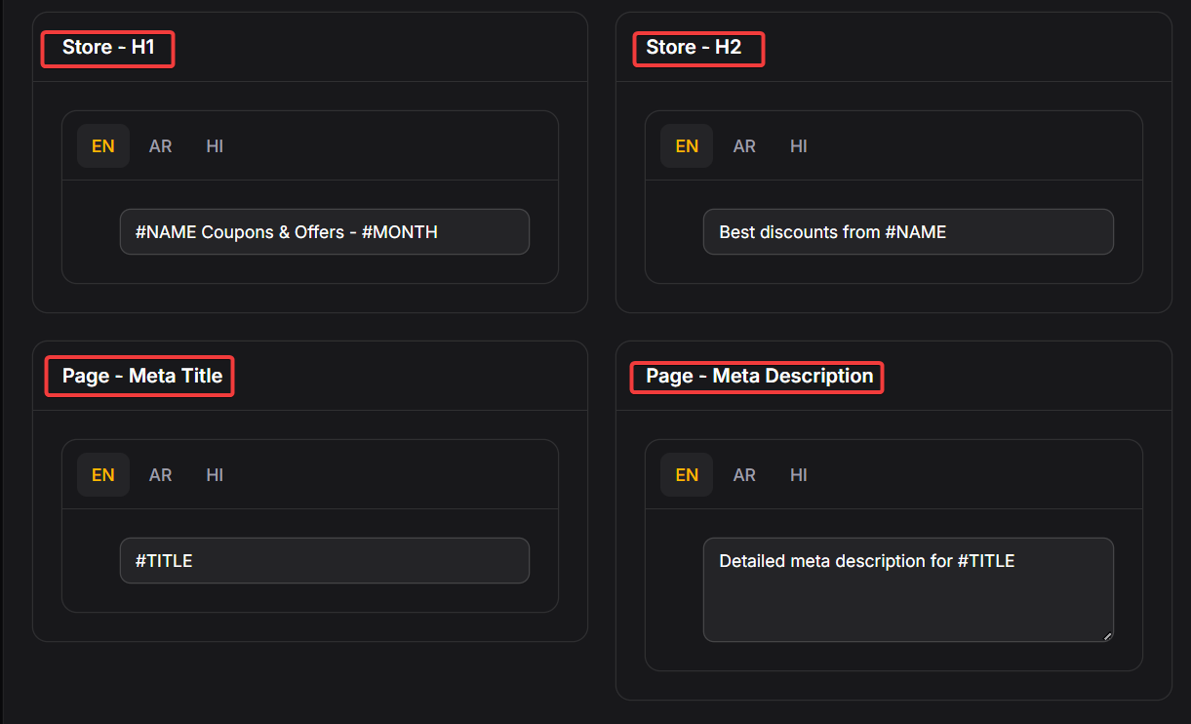This screenshot has width=1191, height=724.
Task: Click the 'Page - Meta Title' card heading
Action: [142, 377]
